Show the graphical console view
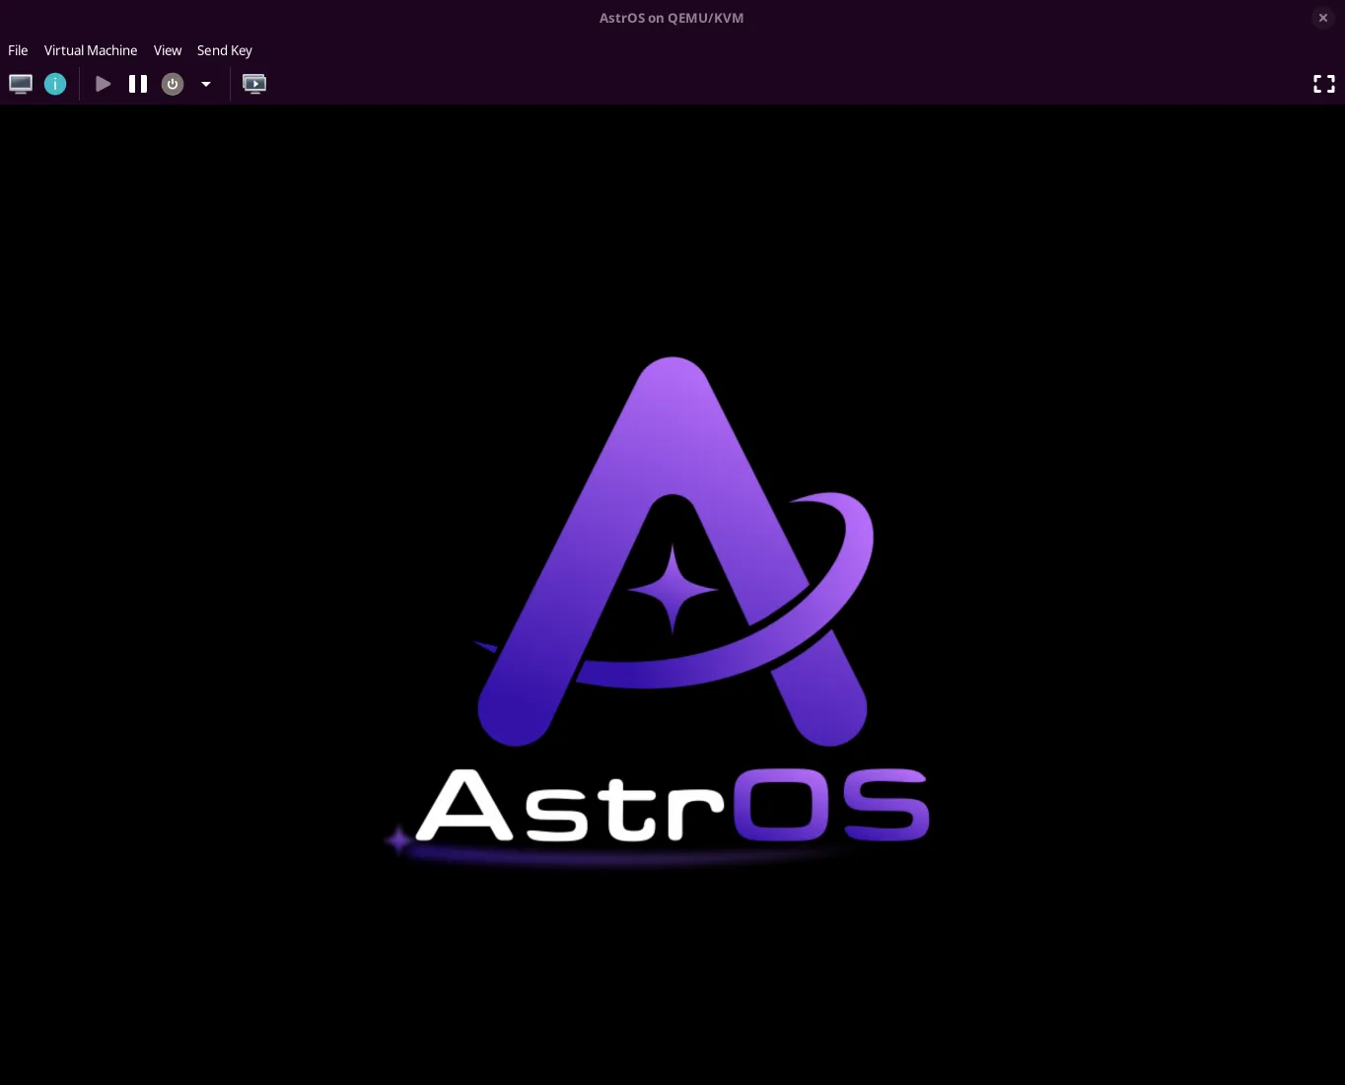Screen dimensions: 1345x1085 (21, 84)
